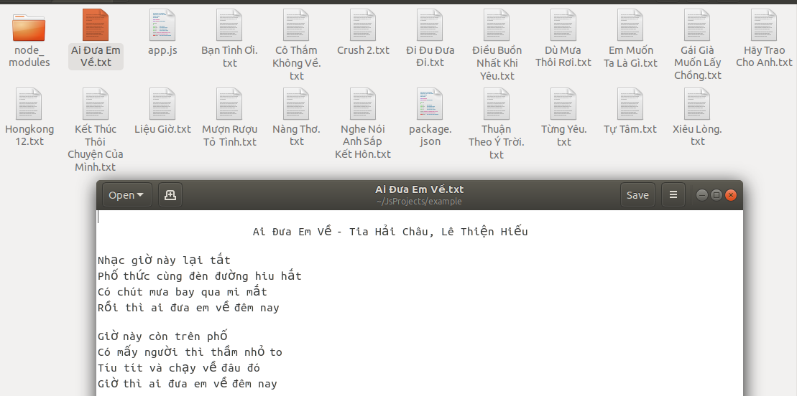
Task: Select Gái Già Muốn Lấy Chồng.txt file icon
Action: pyautogui.click(x=697, y=25)
